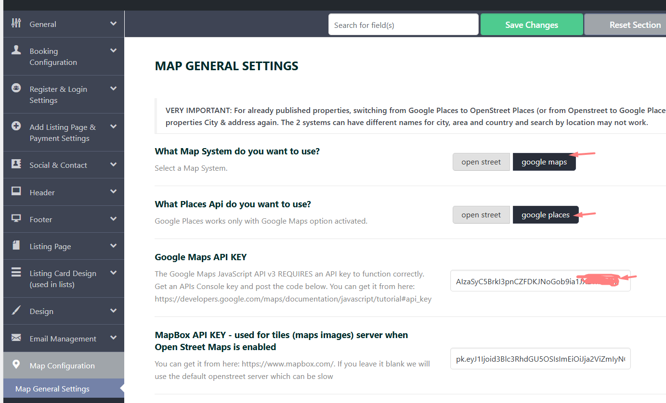Expand Listing Card Design chevron

tap(113, 273)
